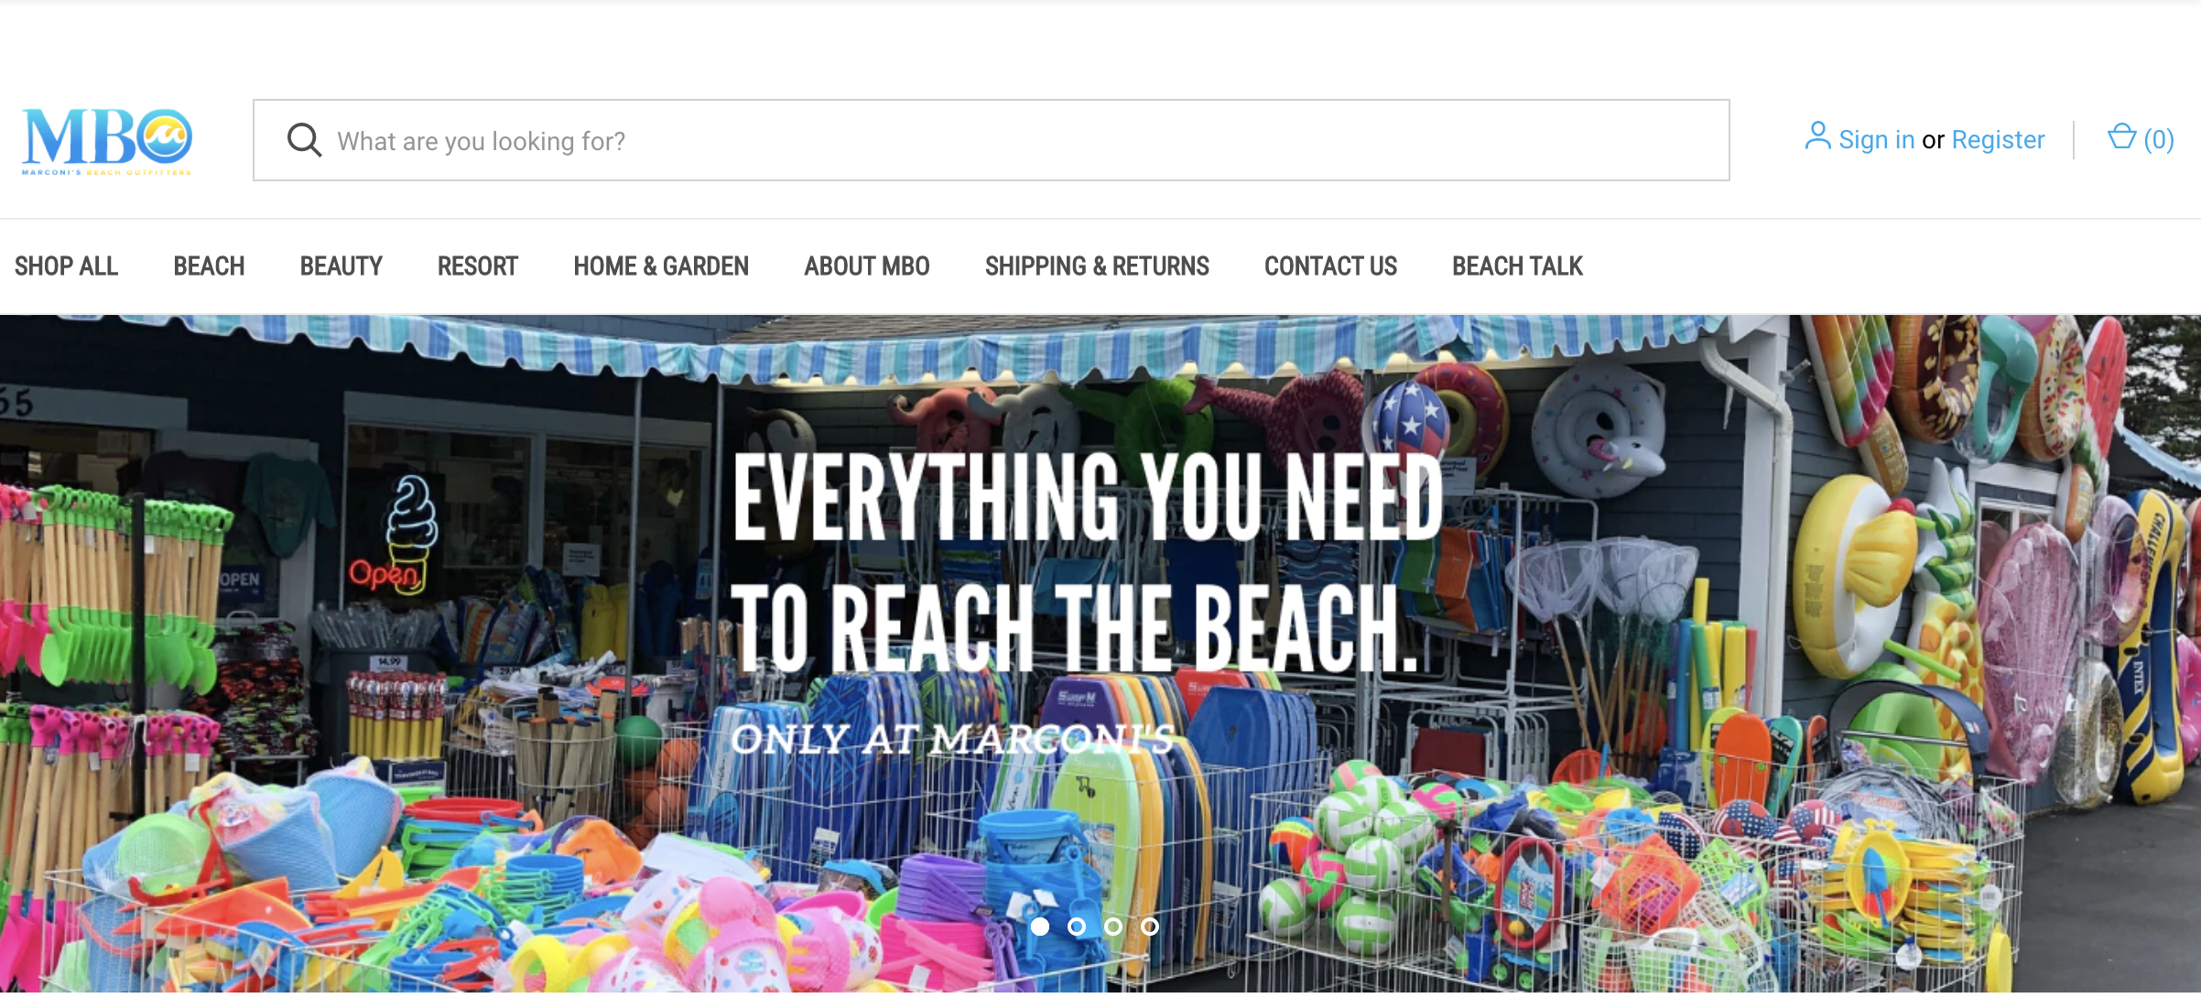Go to About MBO page
This screenshot has width=2201, height=998.
[867, 266]
